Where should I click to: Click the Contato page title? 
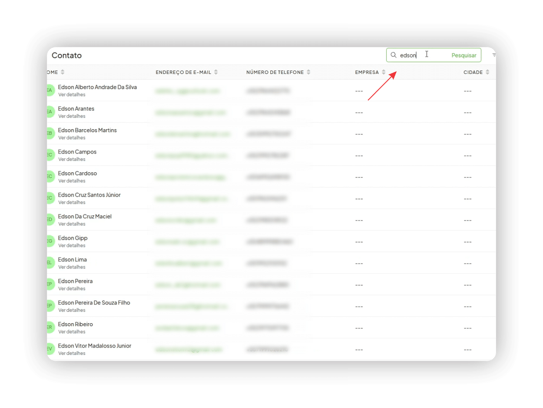(66, 55)
